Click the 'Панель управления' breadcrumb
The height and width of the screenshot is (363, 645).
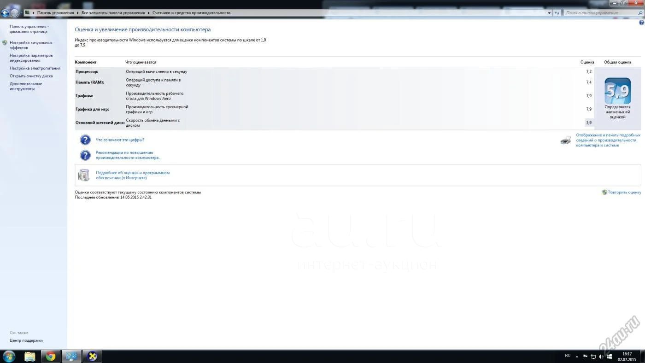pyautogui.click(x=55, y=13)
